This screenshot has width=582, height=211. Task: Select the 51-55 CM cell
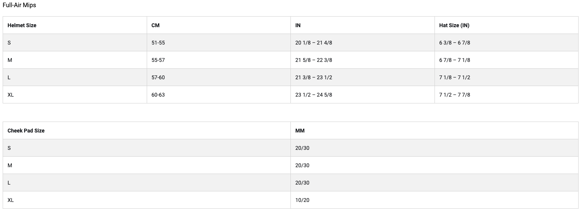[158, 43]
